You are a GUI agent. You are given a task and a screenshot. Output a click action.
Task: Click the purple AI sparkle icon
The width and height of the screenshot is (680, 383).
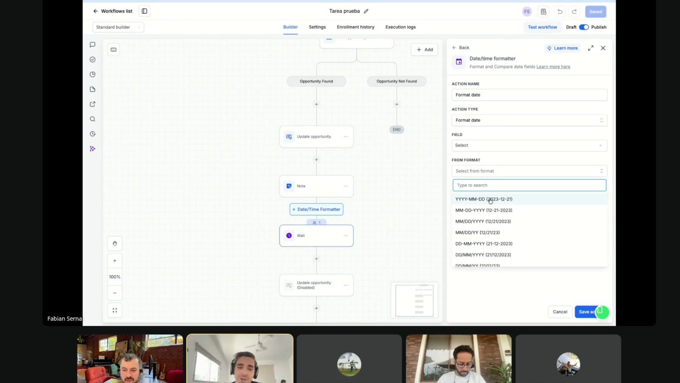click(93, 149)
